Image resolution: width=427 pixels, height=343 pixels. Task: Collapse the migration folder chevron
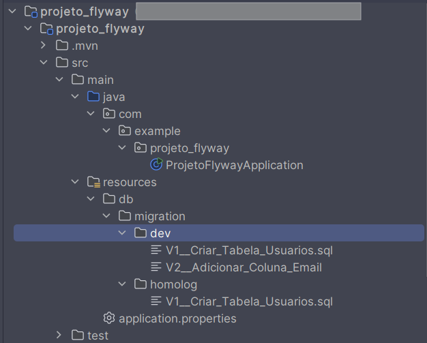[x=106, y=216]
